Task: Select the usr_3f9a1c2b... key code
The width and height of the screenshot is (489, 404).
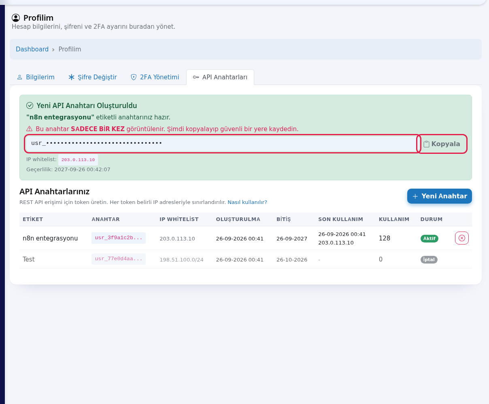Action: coord(119,238)
